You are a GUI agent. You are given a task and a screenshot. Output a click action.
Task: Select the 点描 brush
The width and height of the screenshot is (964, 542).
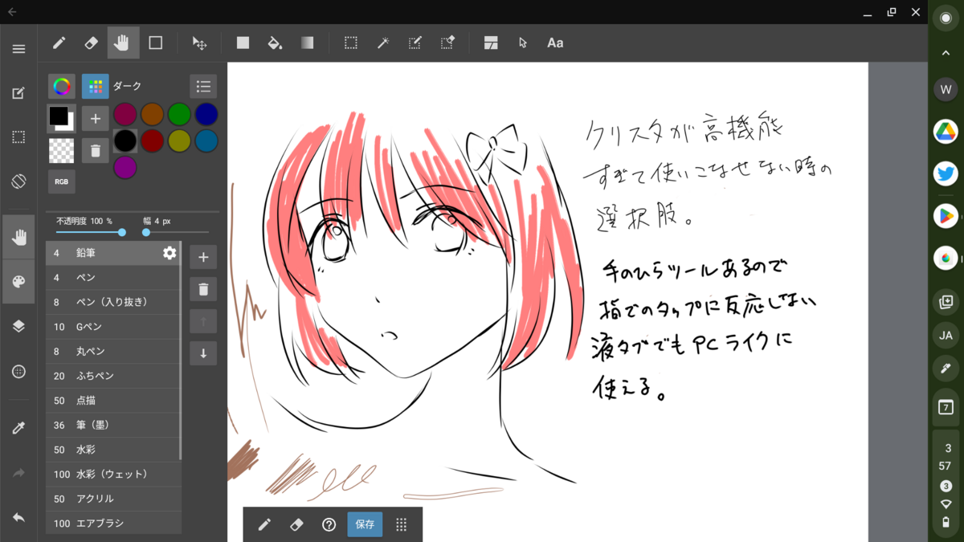[113, 401]
